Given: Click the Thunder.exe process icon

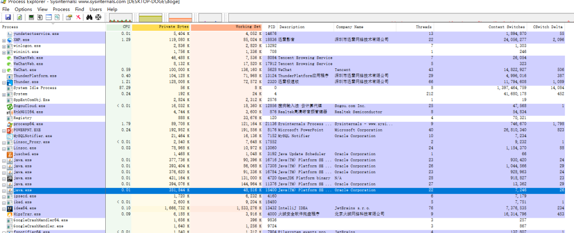Looking at the screenshot, I should (10, 82).
